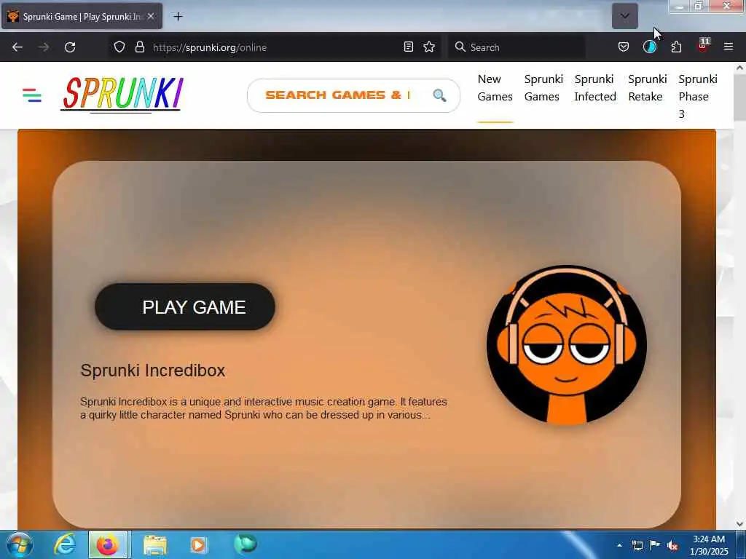Click the PLAY GAME button
Viewport: 746px width, 559px height.
pyautogui.click(x=184, y=307)
